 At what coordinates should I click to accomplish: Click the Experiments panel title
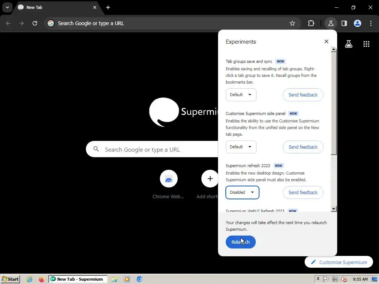click(x=241, y=41)
